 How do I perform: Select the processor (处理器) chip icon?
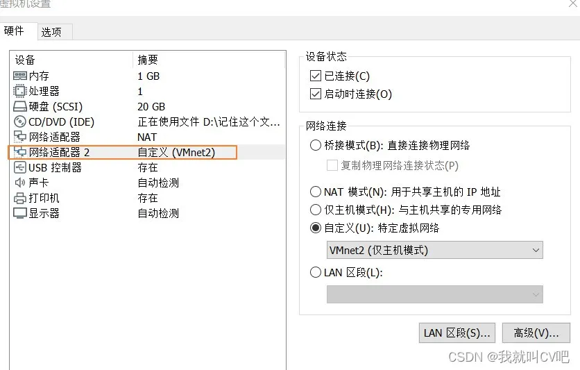pos(20,91)
